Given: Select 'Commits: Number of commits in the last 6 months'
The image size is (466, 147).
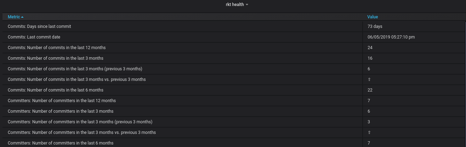Looking at the screenshot, I should coord(56,90).
